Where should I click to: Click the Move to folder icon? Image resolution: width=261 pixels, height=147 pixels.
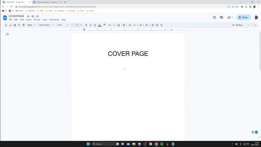coord(33,16)
